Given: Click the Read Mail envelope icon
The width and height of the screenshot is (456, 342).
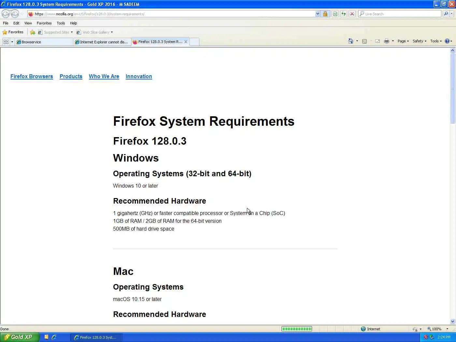Looking at the screenshot, I should point(378,41).
